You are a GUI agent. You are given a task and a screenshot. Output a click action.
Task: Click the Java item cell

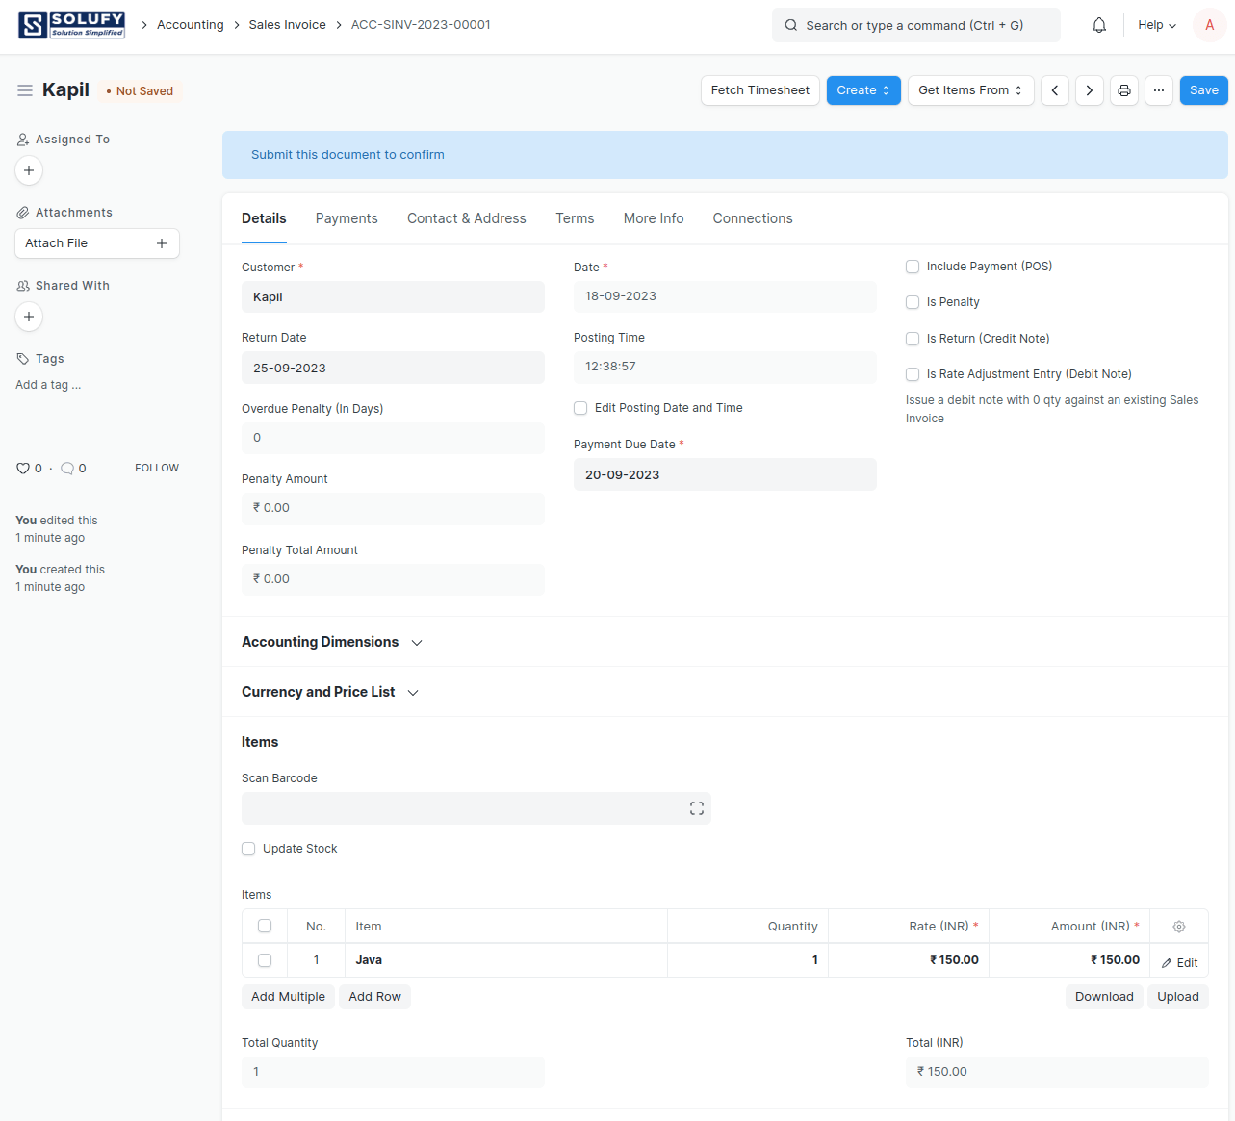506,960
